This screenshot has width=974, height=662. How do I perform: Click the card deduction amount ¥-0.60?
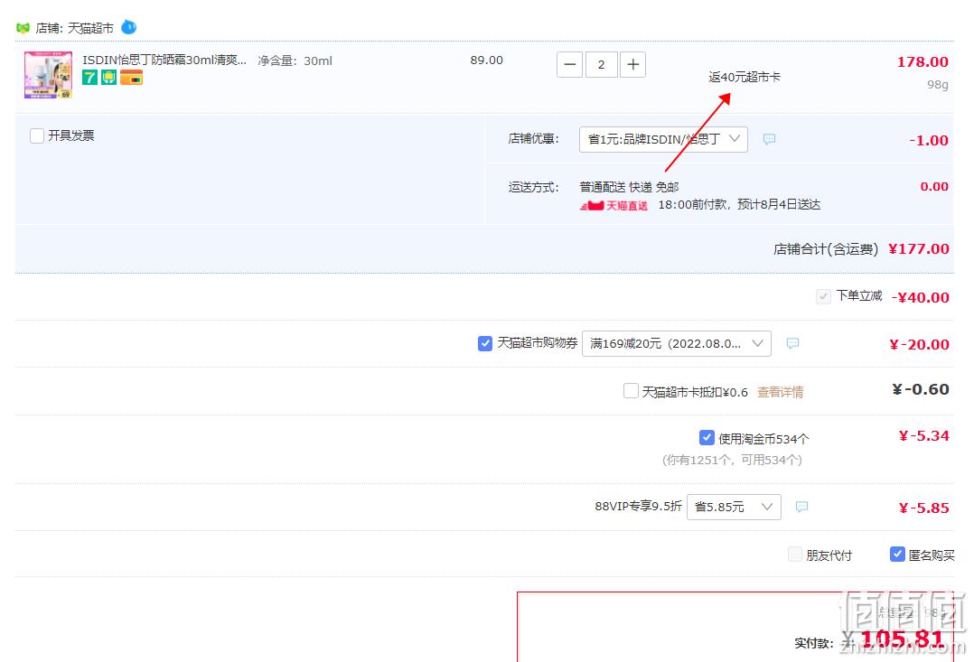coord(921,389)
